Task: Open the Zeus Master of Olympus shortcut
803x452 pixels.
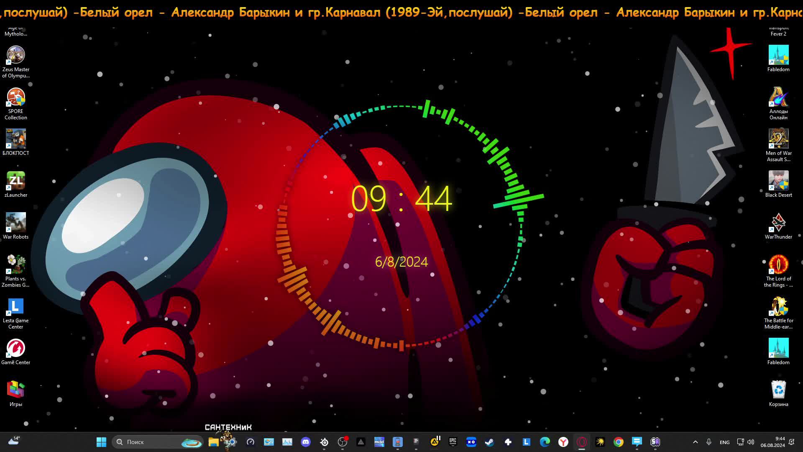Action: pyautogui.click(x=16, y=55)
